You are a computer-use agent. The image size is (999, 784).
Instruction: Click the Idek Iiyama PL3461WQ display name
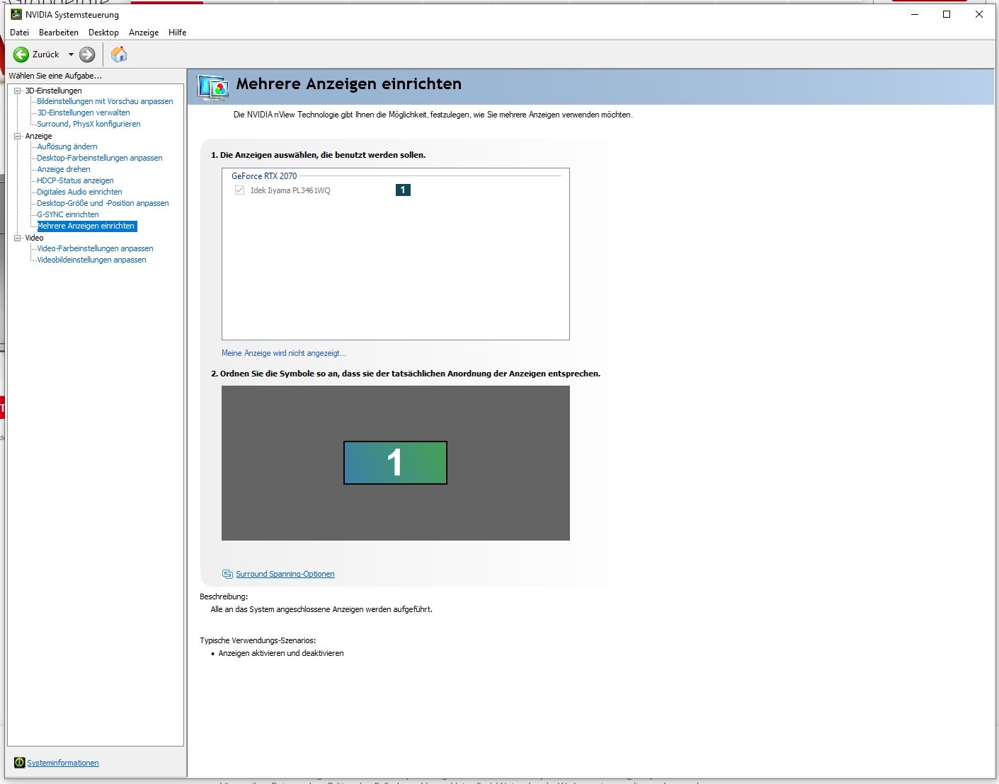[x=290, y=190]
